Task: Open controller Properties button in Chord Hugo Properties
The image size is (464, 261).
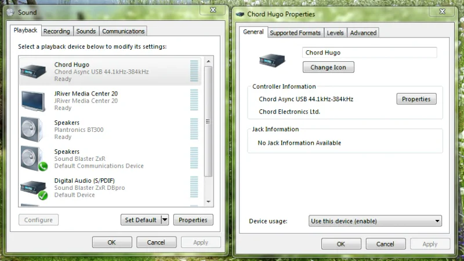Action: [416, 99]
